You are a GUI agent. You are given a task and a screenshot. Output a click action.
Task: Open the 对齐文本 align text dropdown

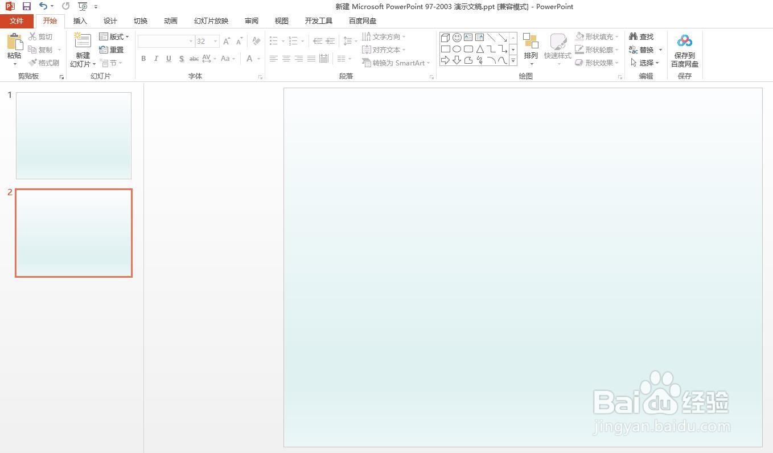pyautogui.click(x=384, y=50)
